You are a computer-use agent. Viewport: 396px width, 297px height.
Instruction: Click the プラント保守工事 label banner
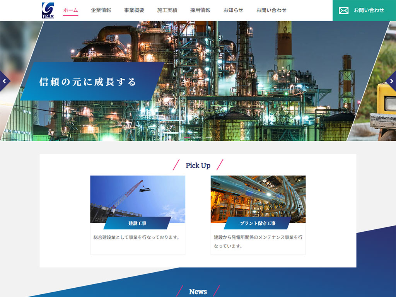[258, 223]
